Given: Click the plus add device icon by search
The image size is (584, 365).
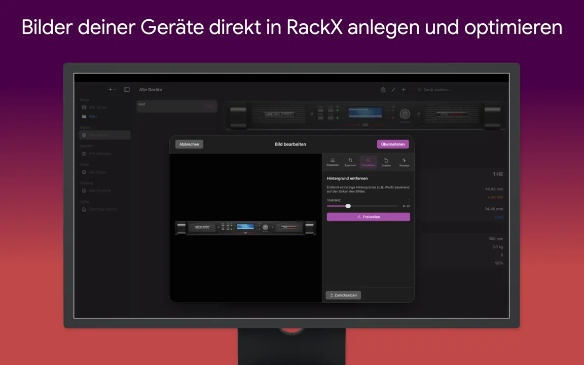Looking at the screenshot, I should coord(404,89).
